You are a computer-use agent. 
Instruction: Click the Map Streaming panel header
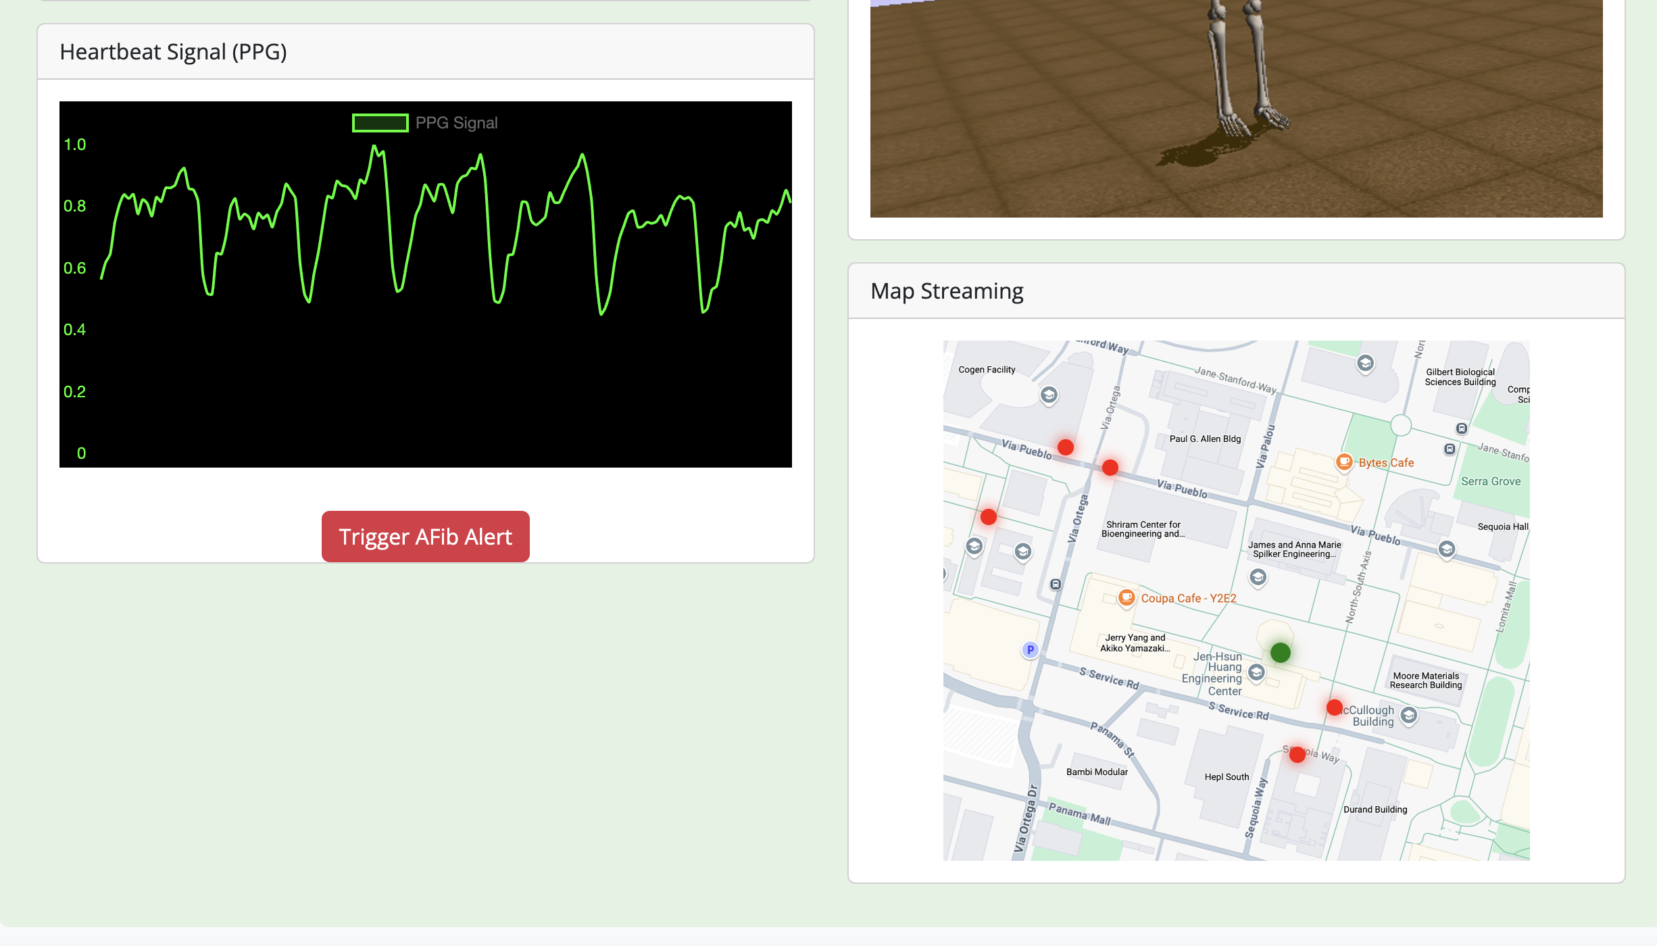946,291
